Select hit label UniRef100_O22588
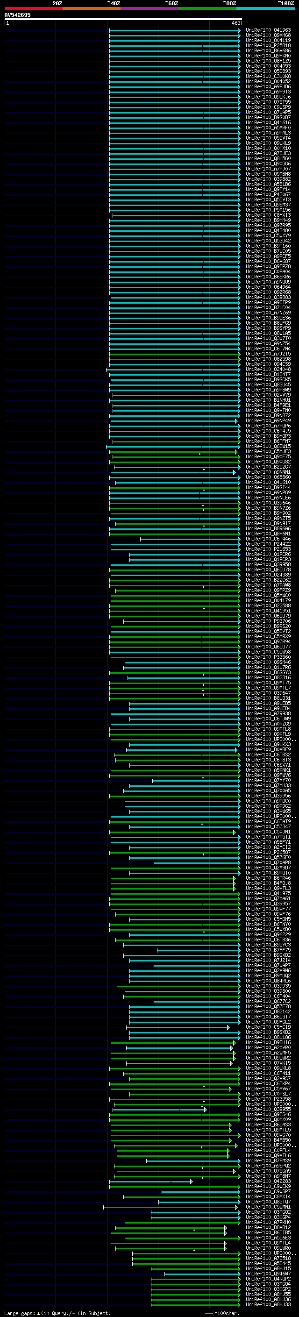This screenshot has height=1317, width=299. coord(268,605)
